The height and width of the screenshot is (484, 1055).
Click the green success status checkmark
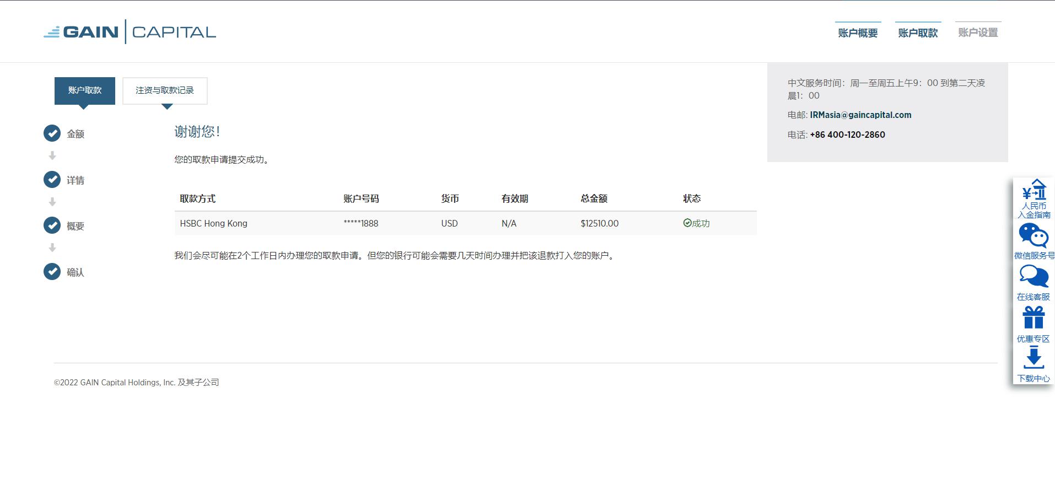pos(687,223)
